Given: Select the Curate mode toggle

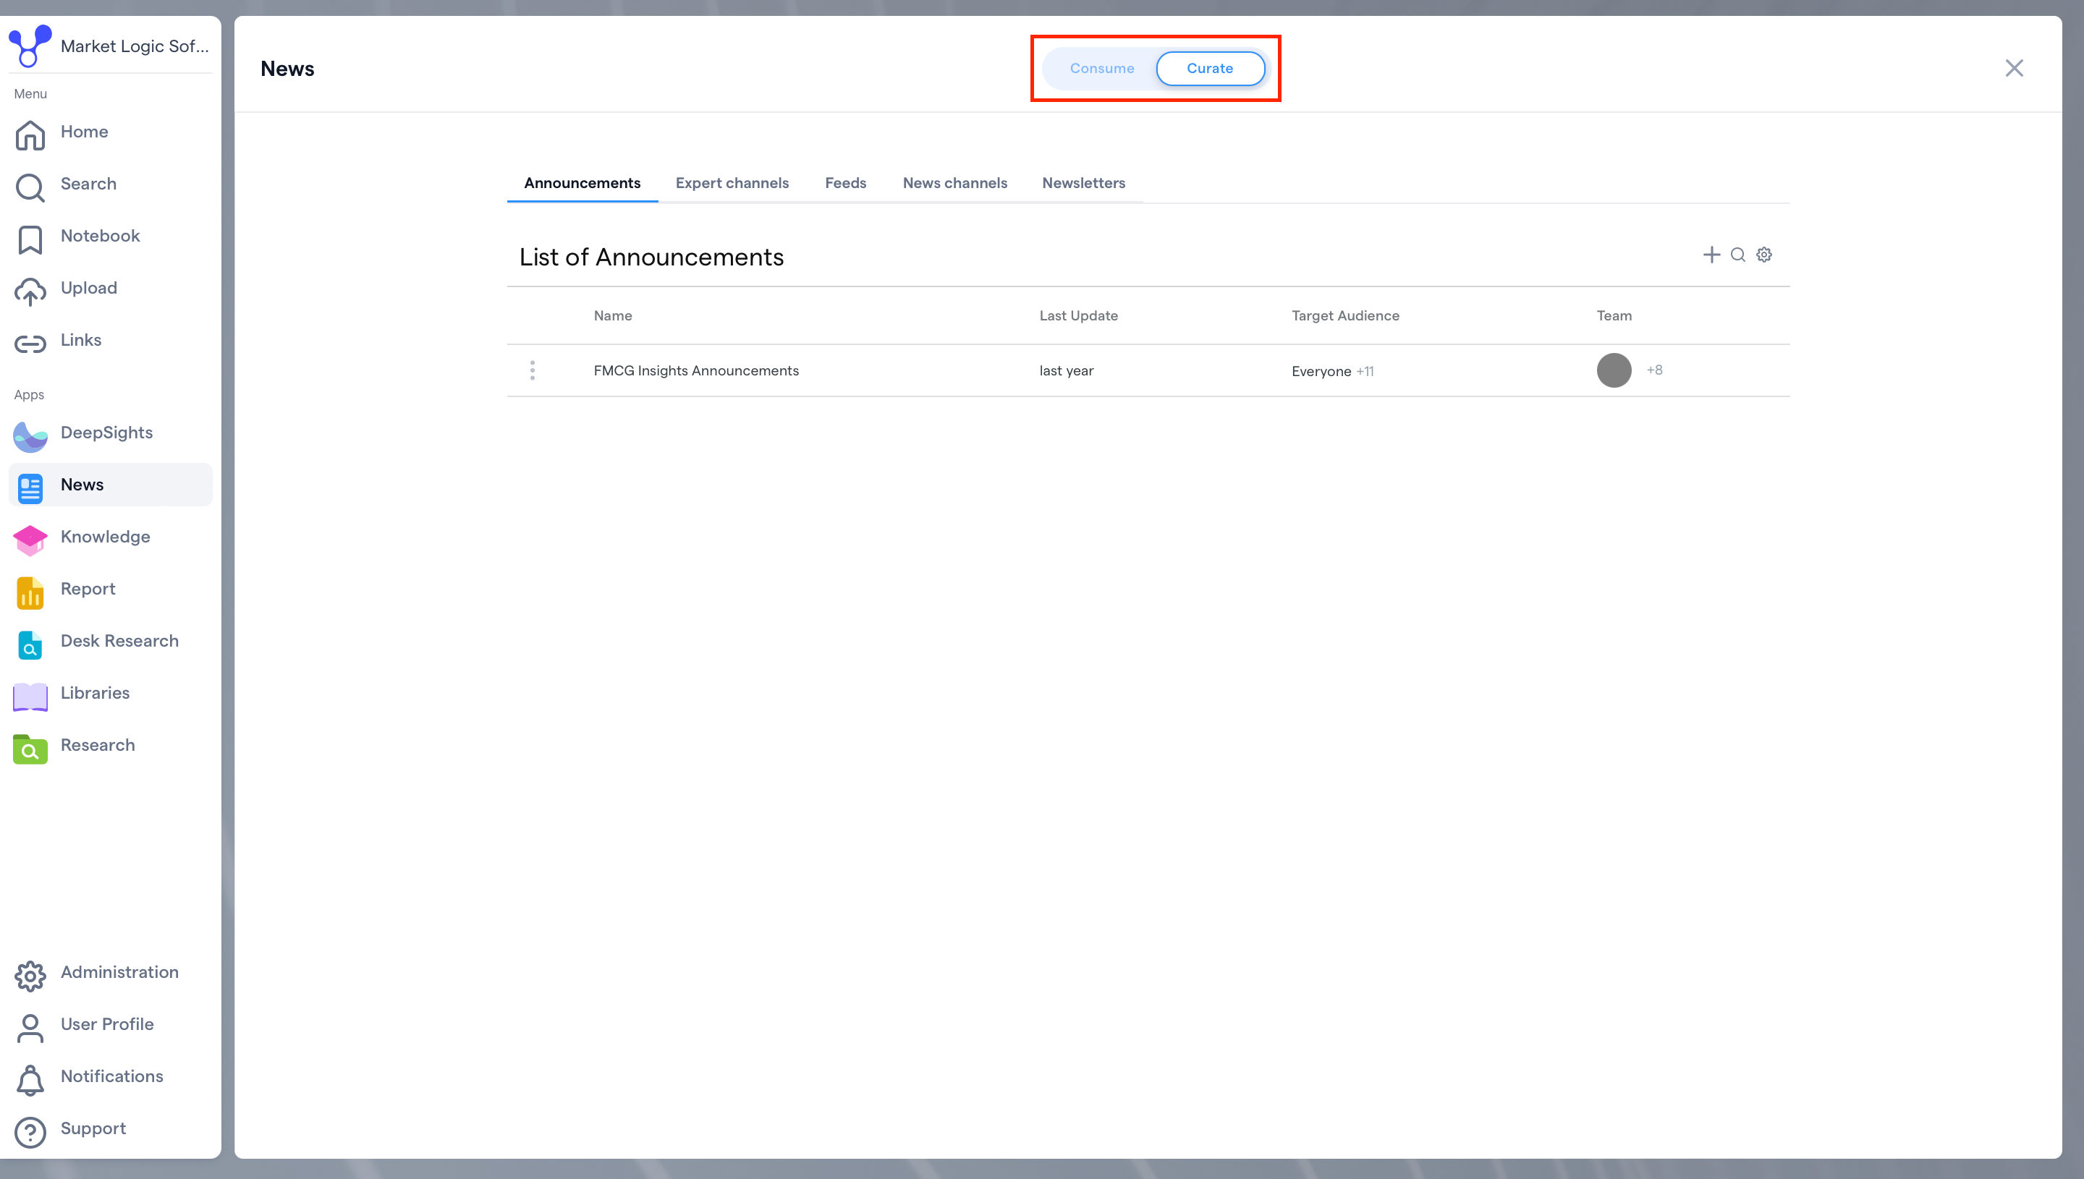Looking at the screenshot, I should (1209, 69).
